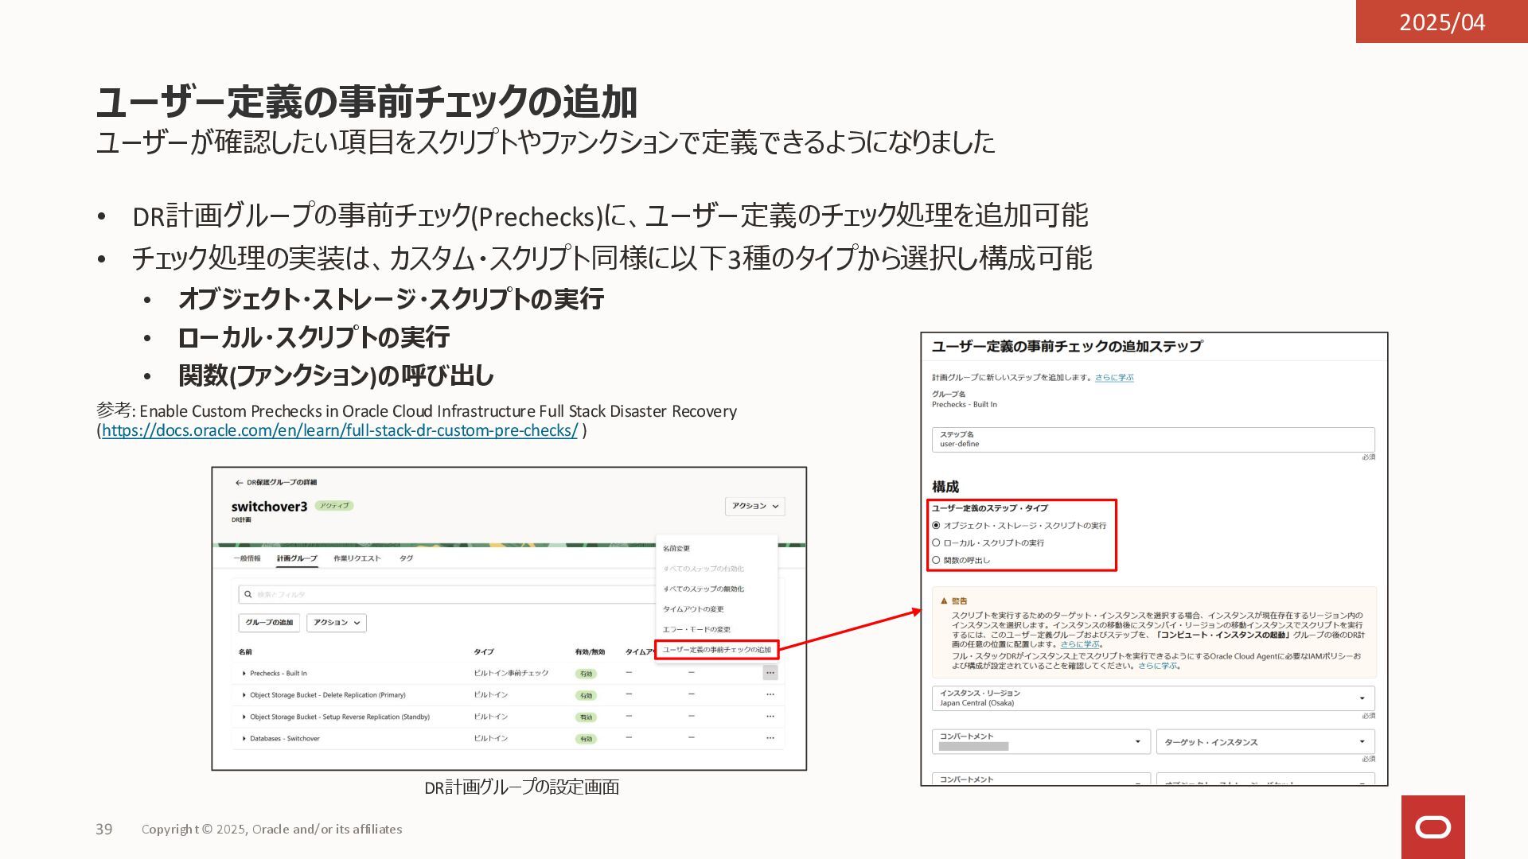Choose ユーザー定義の事前チェックの追加 menu entry

pyautogui.click(x=716, y=650)
